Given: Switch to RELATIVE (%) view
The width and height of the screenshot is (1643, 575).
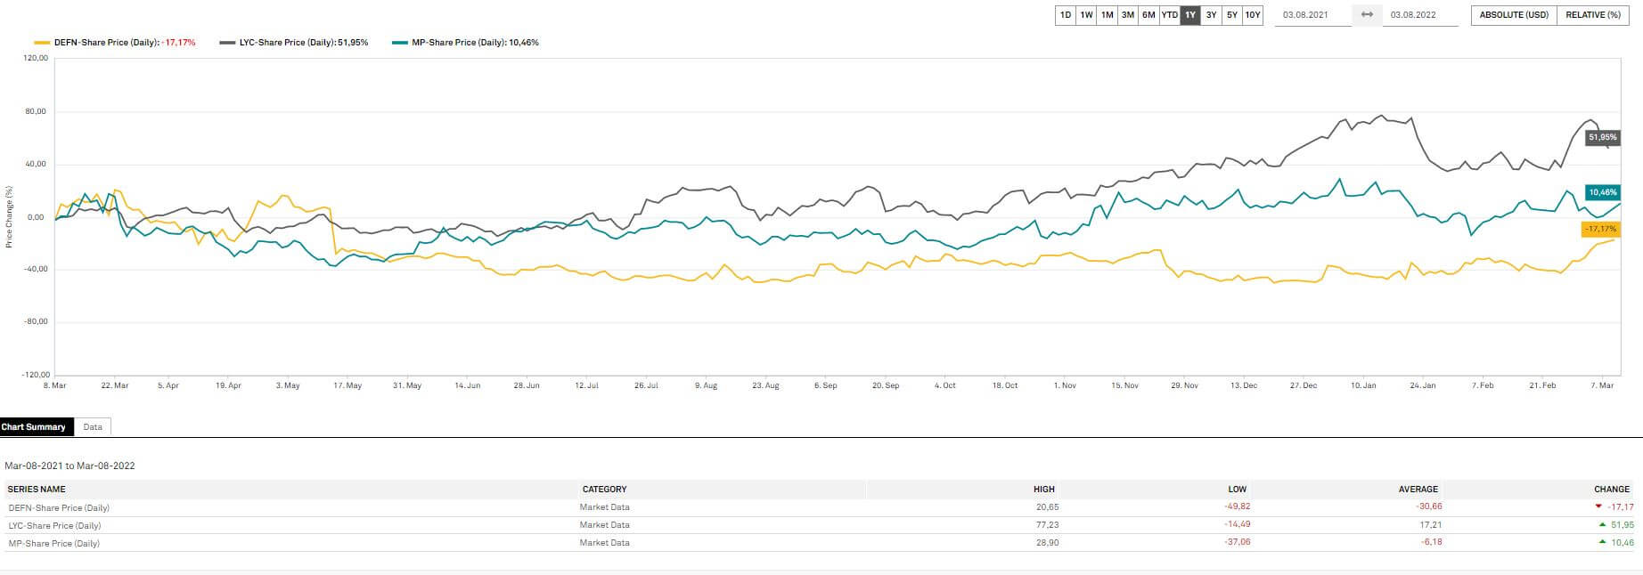Looking at the screenshot, I should [x=1593, y=15].
